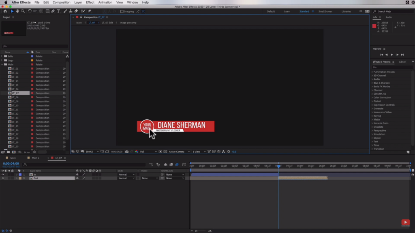Viewport: 415px width, 233px height.
Task: Open the 50% magnification dropdown
Action: click(92, 152)
